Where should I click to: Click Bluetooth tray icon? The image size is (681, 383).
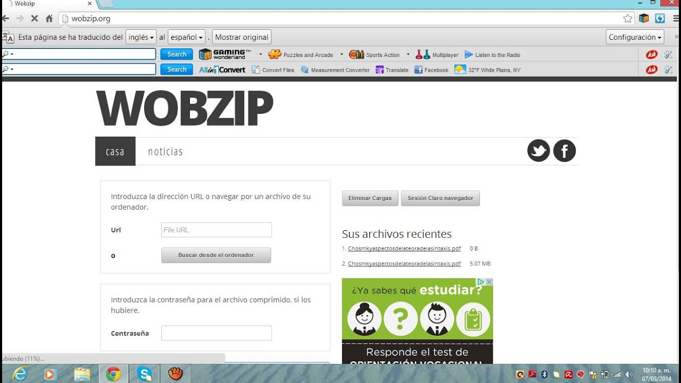544,374
